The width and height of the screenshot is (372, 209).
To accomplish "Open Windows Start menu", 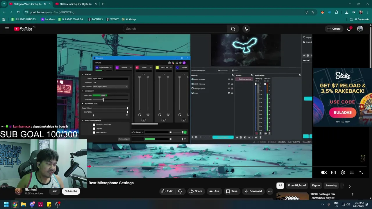I will 6,204.
